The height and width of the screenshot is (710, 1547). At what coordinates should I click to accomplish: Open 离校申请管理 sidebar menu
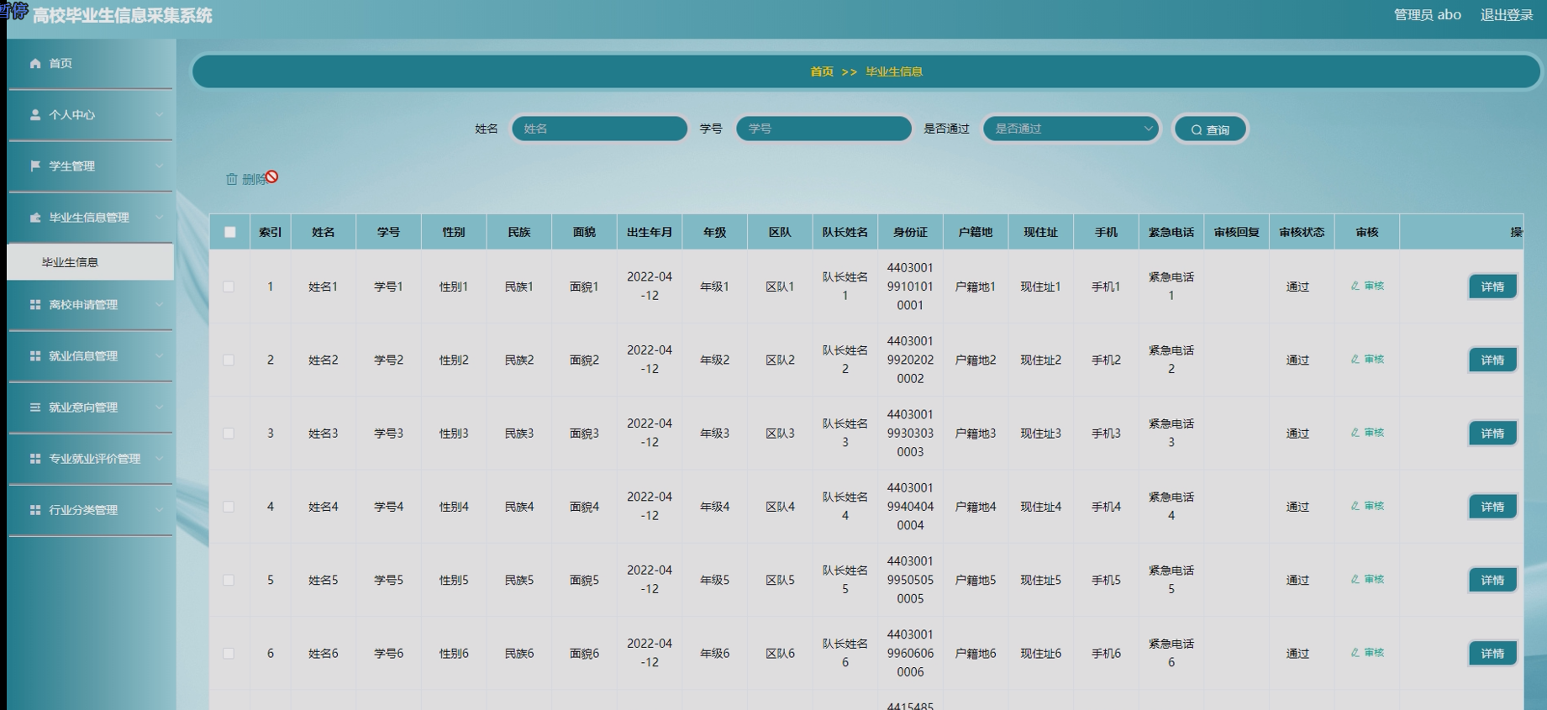coord(91,304)
